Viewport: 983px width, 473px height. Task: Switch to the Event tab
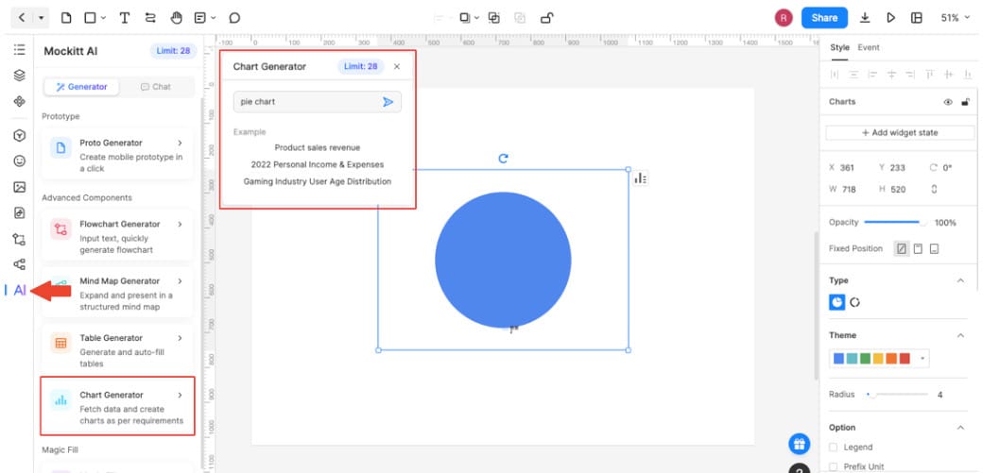pos(869,47)
